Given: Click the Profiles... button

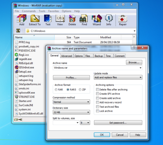Looking at the screenshot, I should (x=71, y=77).
